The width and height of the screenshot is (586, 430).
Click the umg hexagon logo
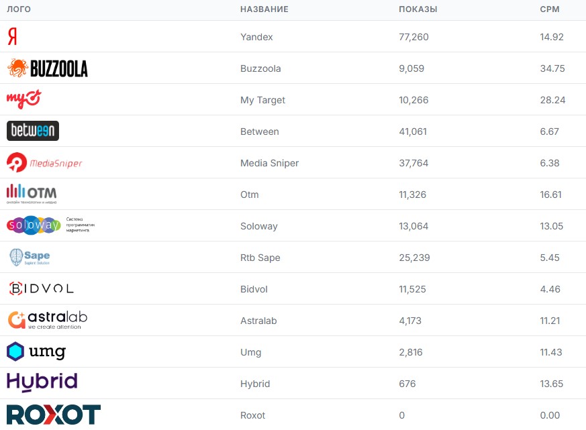pyautogui.click(x=36, y=352)
